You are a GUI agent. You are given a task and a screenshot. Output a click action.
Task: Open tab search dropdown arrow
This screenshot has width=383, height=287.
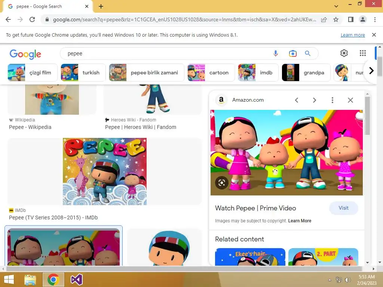point(336,6)
